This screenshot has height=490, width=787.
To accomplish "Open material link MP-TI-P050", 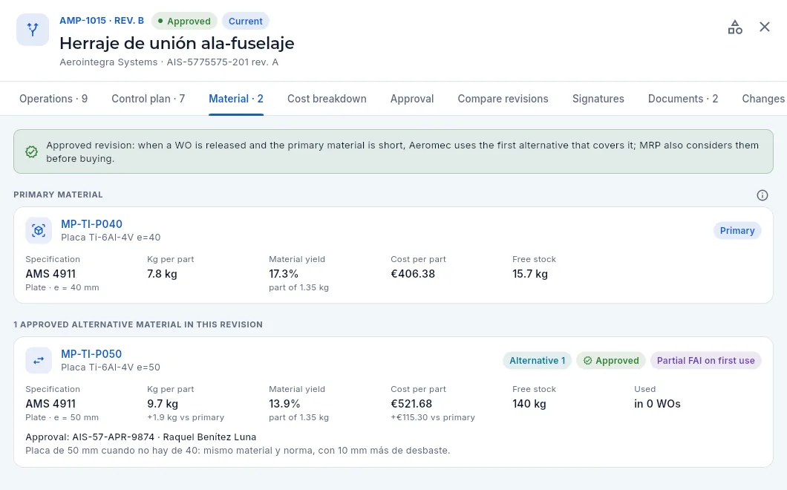I will point(91,354).
